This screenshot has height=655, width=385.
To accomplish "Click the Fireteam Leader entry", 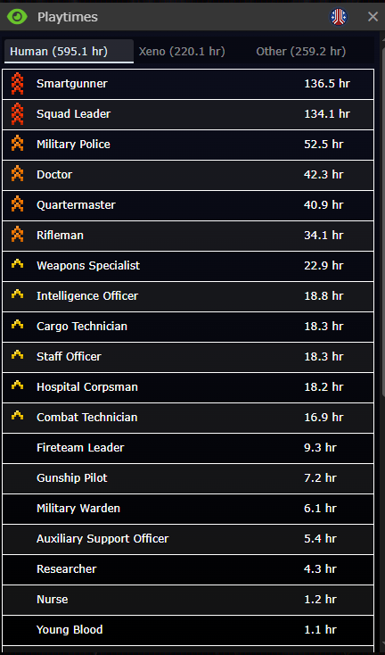I will click(188, 448).
